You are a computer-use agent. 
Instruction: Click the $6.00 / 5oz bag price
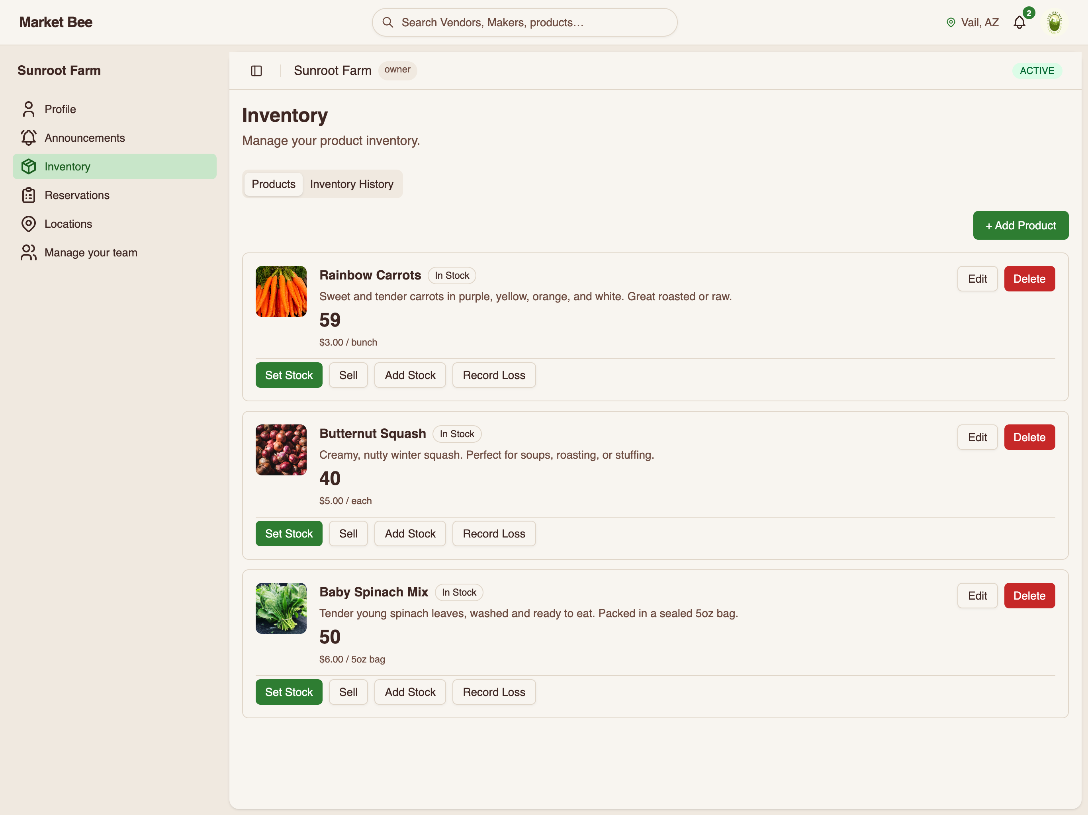pyautogui.click(x=352, y=659)
